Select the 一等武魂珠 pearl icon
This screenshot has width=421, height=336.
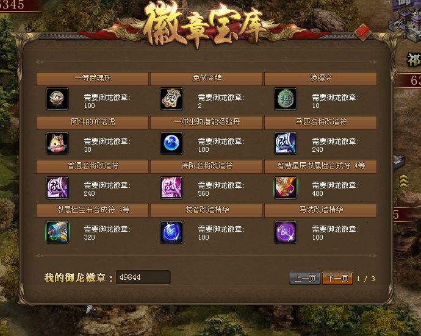click(x=57, y=99)
